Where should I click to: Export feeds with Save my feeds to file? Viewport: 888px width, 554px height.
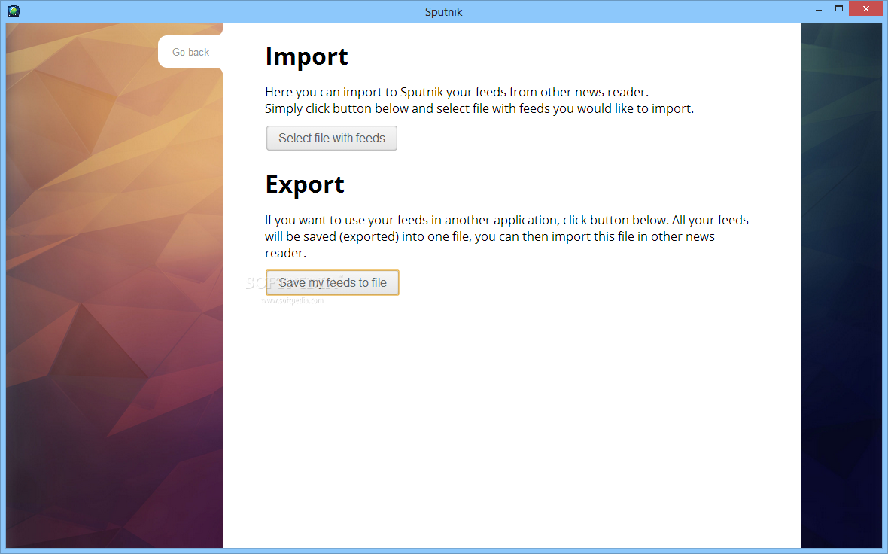(x=333, y=283)
